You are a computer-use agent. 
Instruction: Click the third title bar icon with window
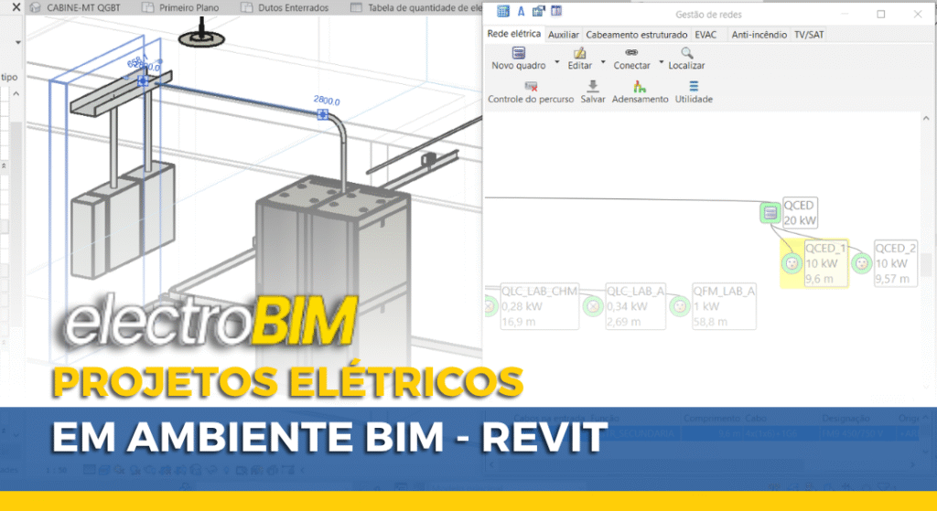(x=538, y=11)
